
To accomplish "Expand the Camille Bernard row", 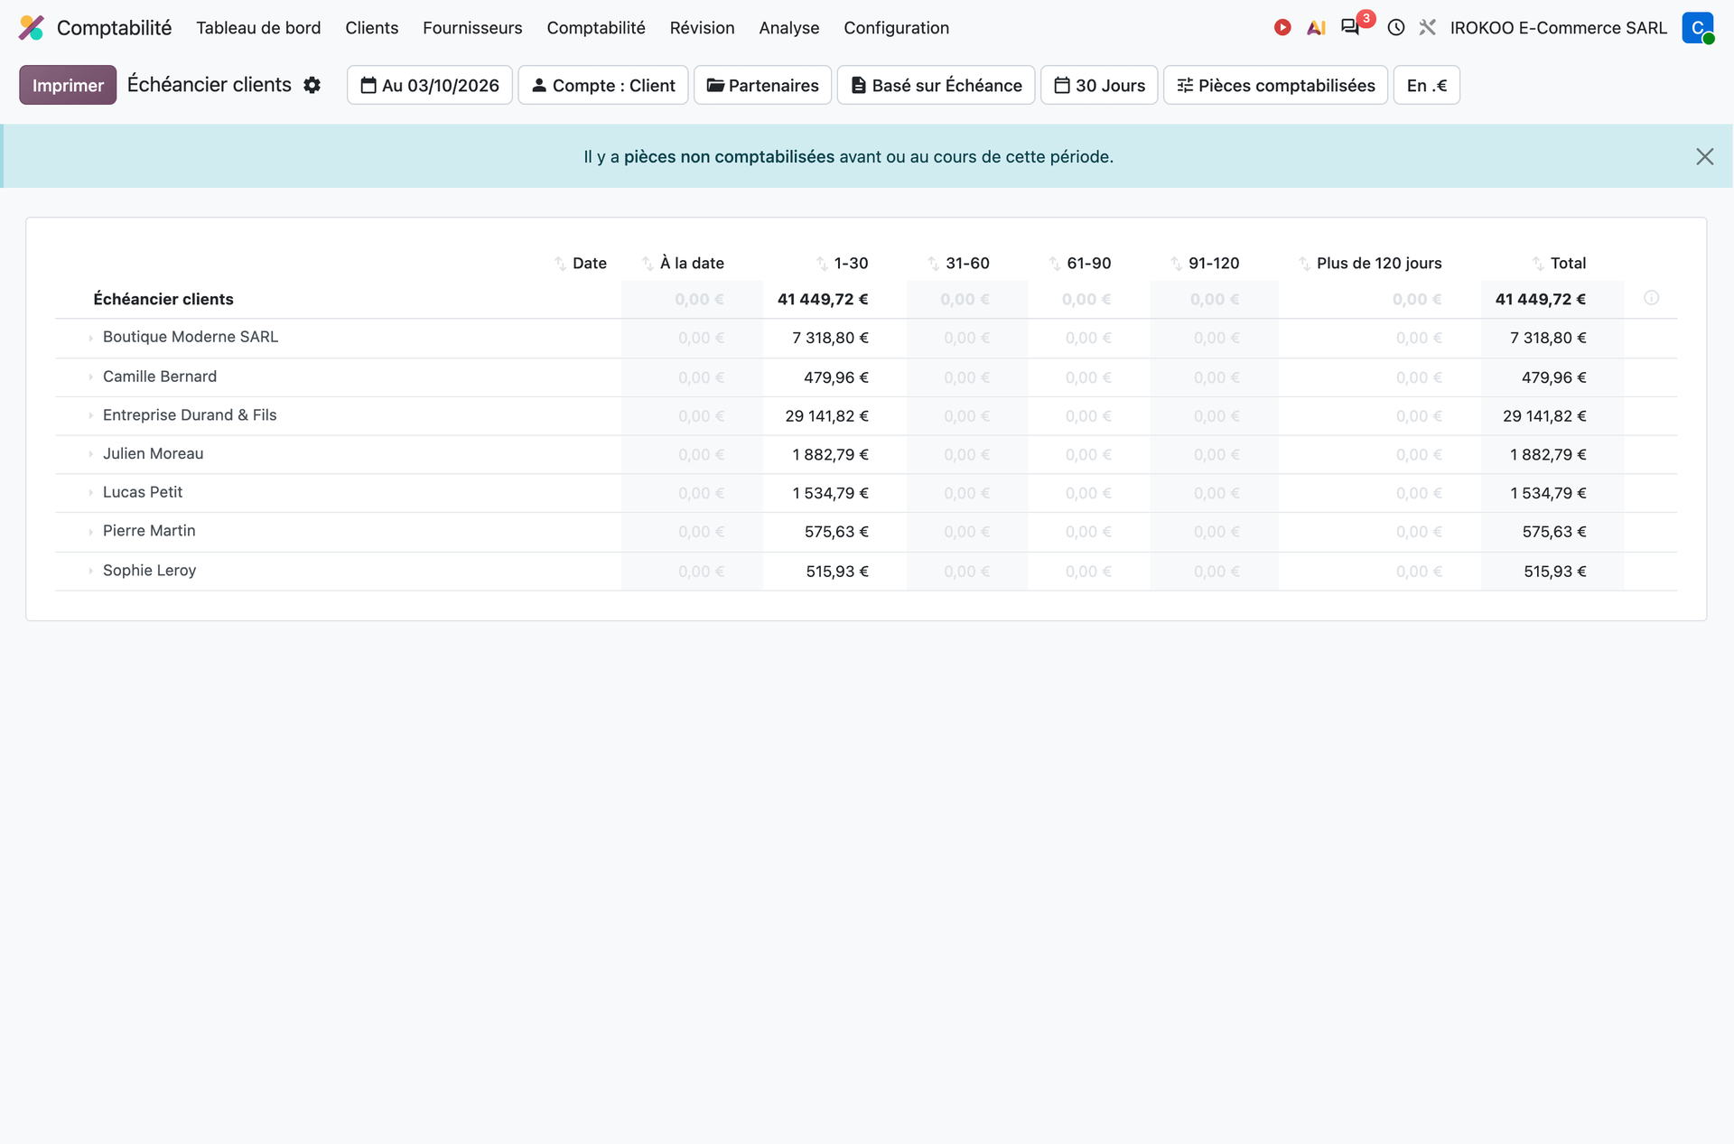I will (x=91, y=377).
